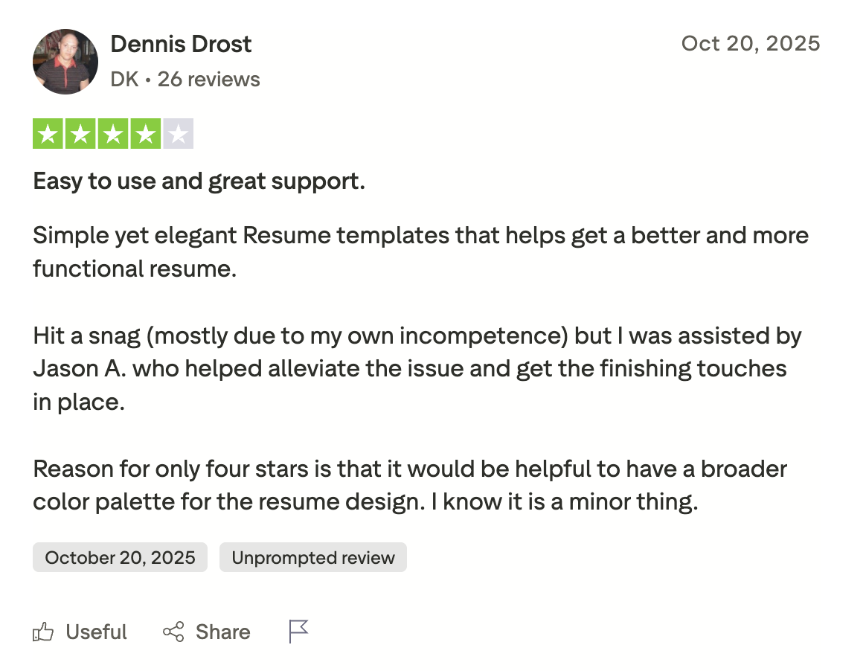Click the Useful button label
Viewport: 866px width, 671px height.
coord(95,631)
